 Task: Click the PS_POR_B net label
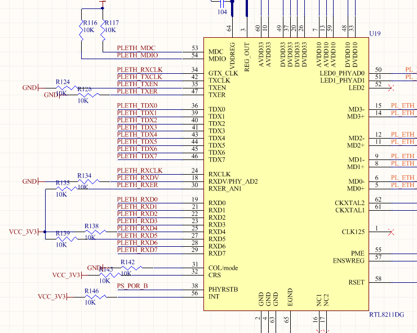(x=132, y=286)
